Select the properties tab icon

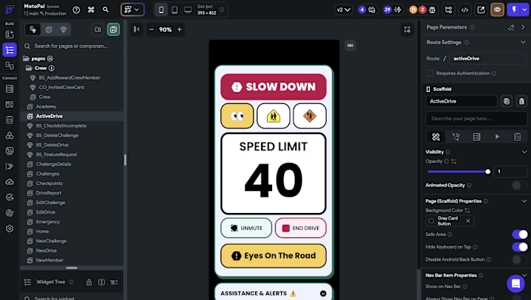[436, 137]
